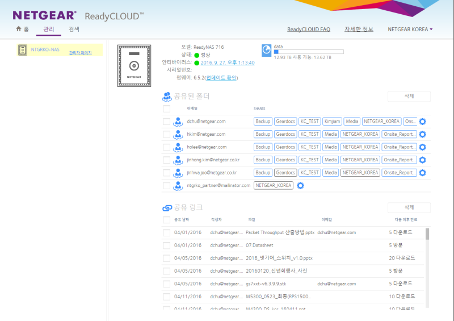454x321 pixels.
Task: Open the 자세한 정보 link
Action: [x=359, y=30]
